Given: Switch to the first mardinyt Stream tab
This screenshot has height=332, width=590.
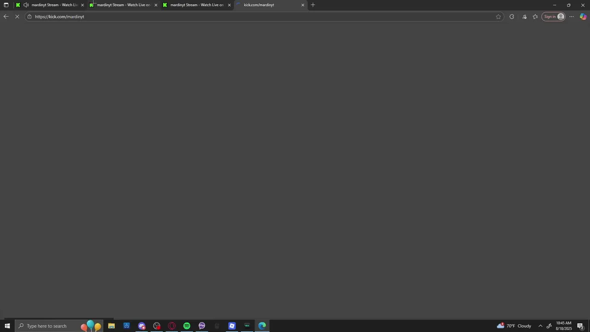Looking at the screenshot, I should click(50, 5).
